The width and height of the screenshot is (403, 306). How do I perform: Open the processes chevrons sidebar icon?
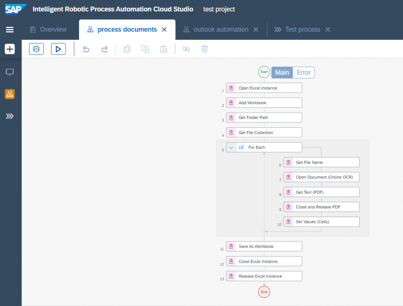(x=10, y=116)
